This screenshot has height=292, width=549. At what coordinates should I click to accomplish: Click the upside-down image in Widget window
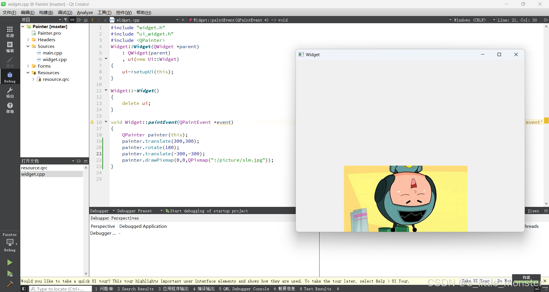[405, 199]
